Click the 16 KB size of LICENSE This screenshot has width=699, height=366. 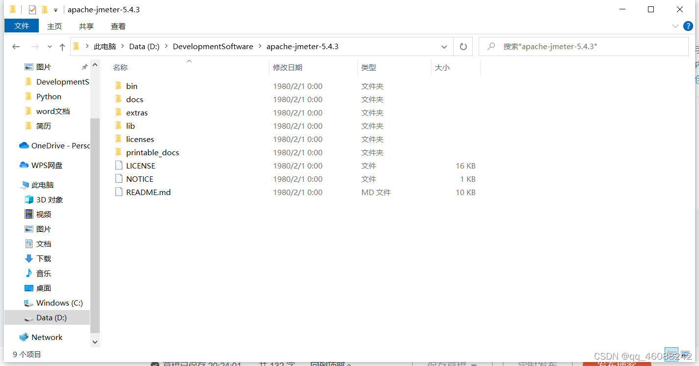(x=465, y=166)
